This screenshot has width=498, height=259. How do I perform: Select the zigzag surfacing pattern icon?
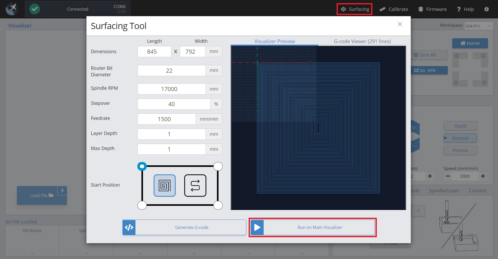(x=195, y=186)
